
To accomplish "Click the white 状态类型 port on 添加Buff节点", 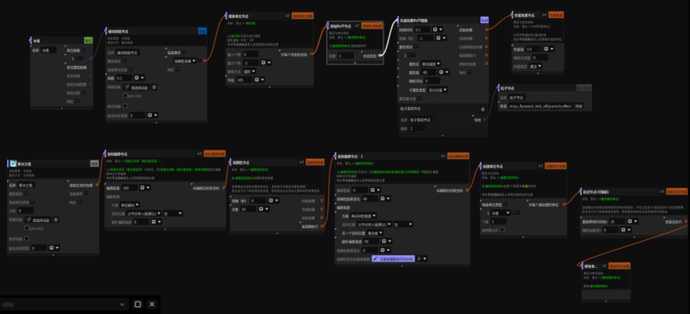I will point(380,56).
